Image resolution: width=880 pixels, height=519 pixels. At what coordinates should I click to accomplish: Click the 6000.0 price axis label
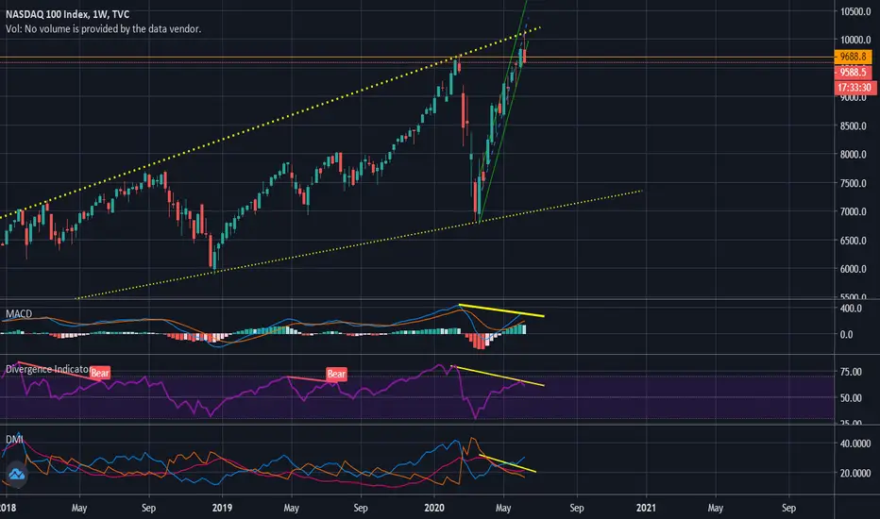(853, 269)
